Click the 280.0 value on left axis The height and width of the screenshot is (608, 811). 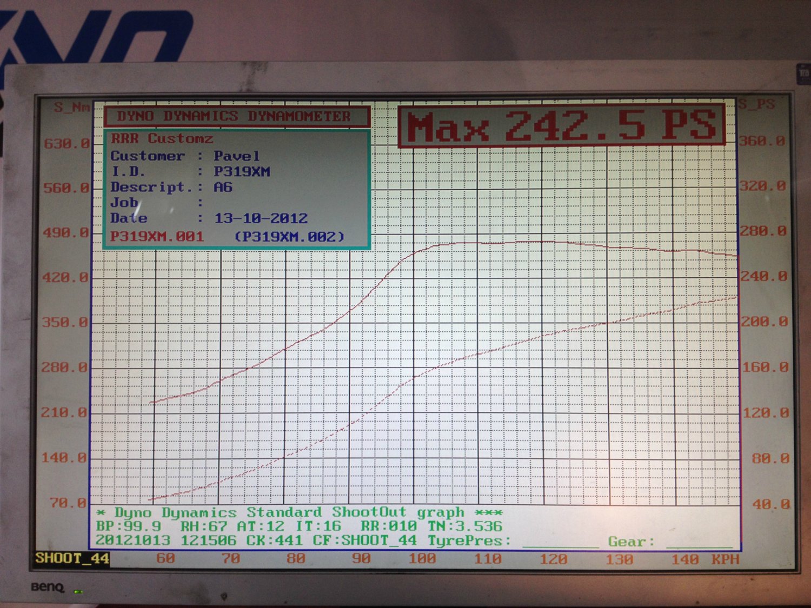64,368
